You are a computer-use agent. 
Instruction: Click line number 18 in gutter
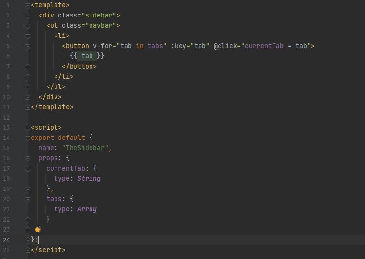coord(6,178)
